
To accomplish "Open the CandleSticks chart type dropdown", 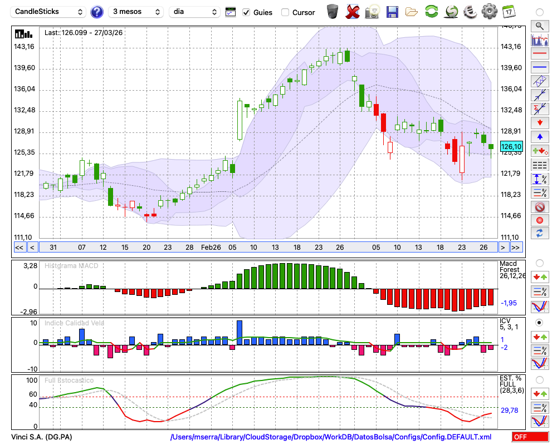I will [x=48, y=12].
